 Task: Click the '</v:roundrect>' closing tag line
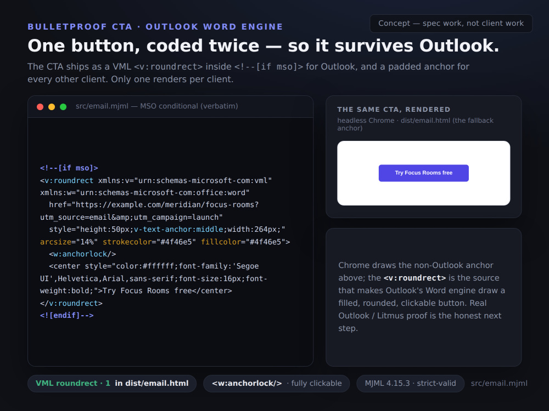[x=71, y=303]
